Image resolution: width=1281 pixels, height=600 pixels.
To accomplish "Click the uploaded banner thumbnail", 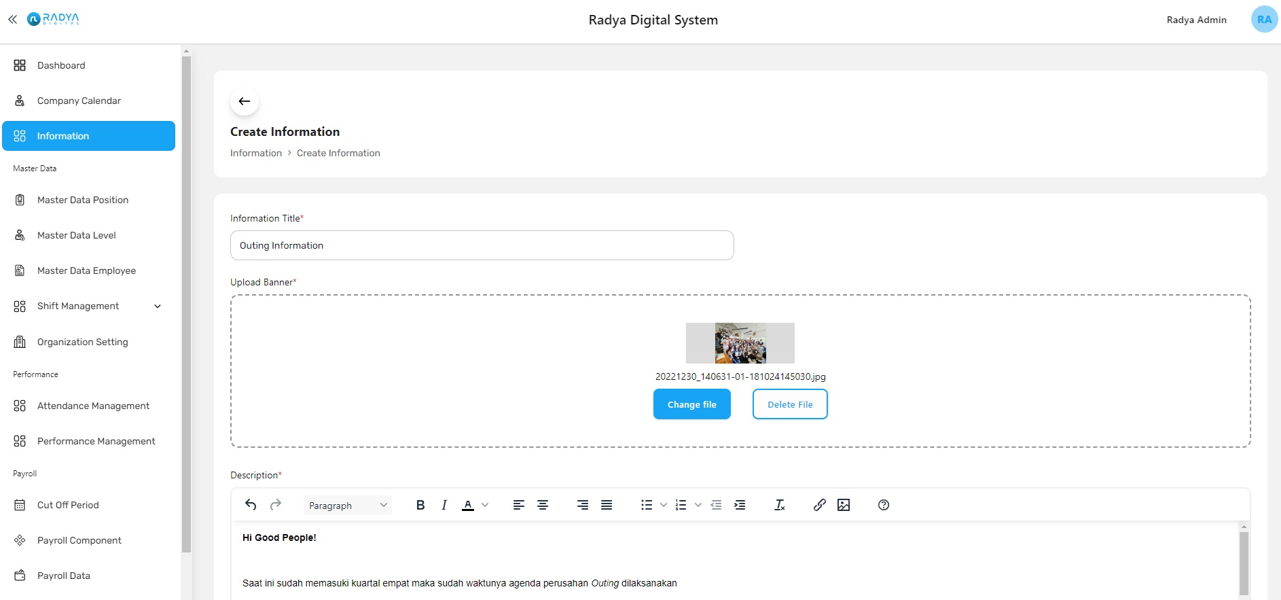I will [740, 343].
